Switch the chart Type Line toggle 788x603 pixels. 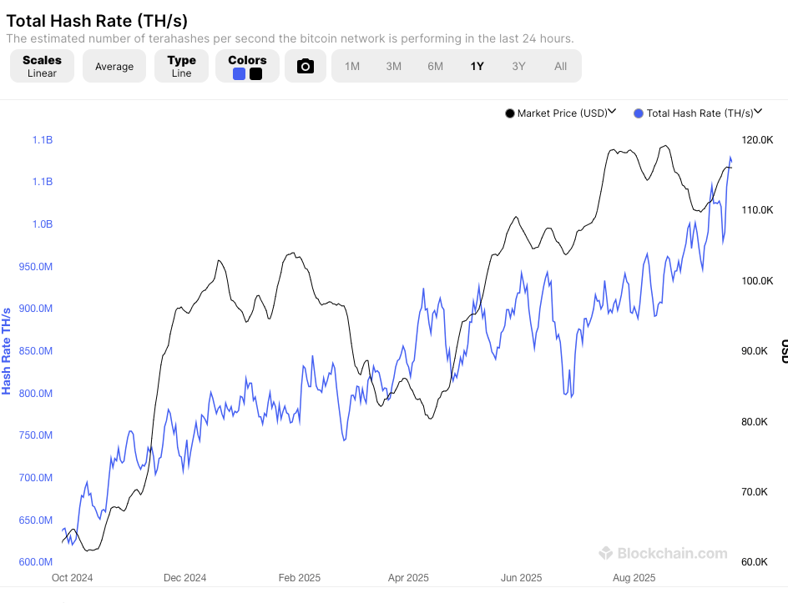tap(181, 66)
